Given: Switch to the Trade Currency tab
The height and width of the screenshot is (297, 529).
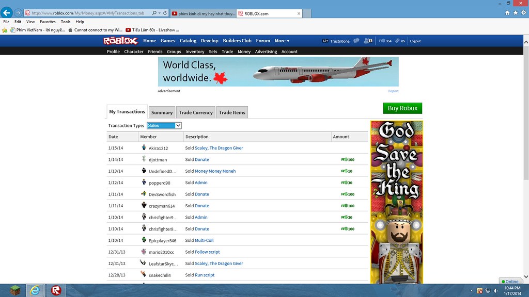Looking at the screenshot, I should click(x=196, y=112).
